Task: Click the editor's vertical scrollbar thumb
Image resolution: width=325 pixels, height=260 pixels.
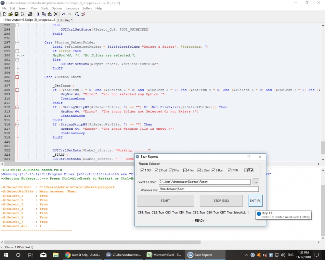Action: [323, 148]
